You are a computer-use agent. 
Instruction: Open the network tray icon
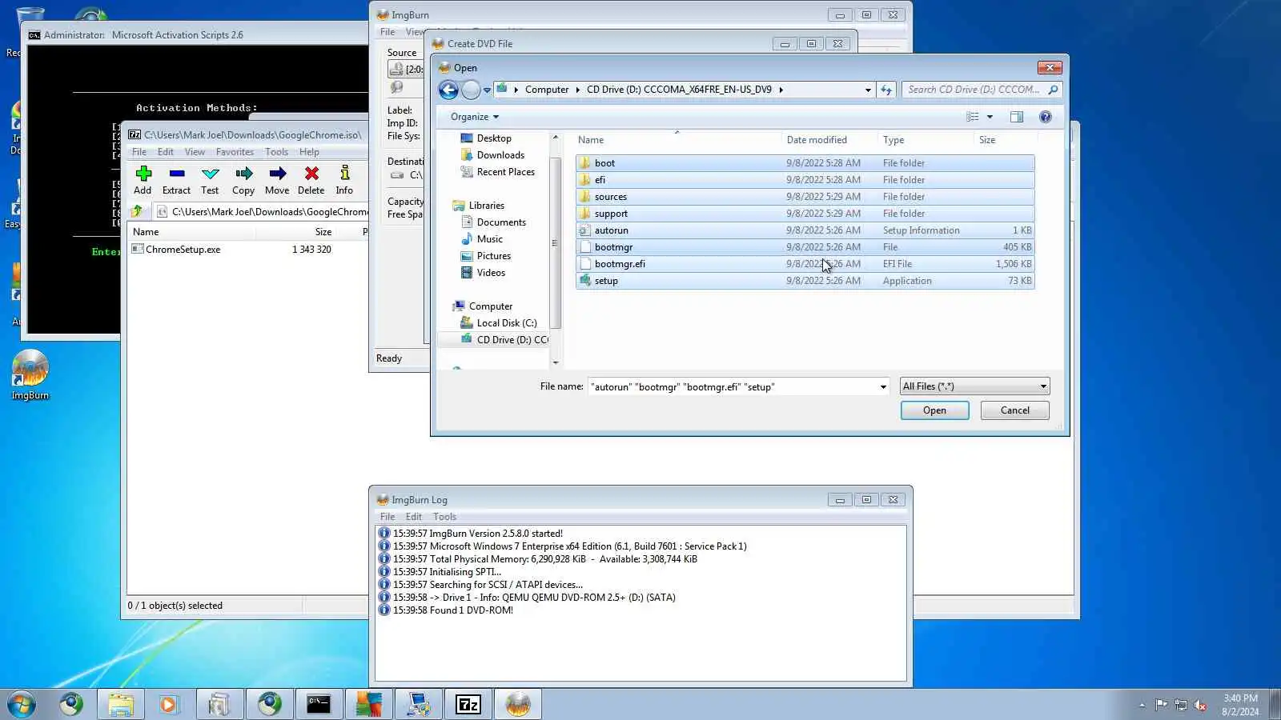point(1181,705)
